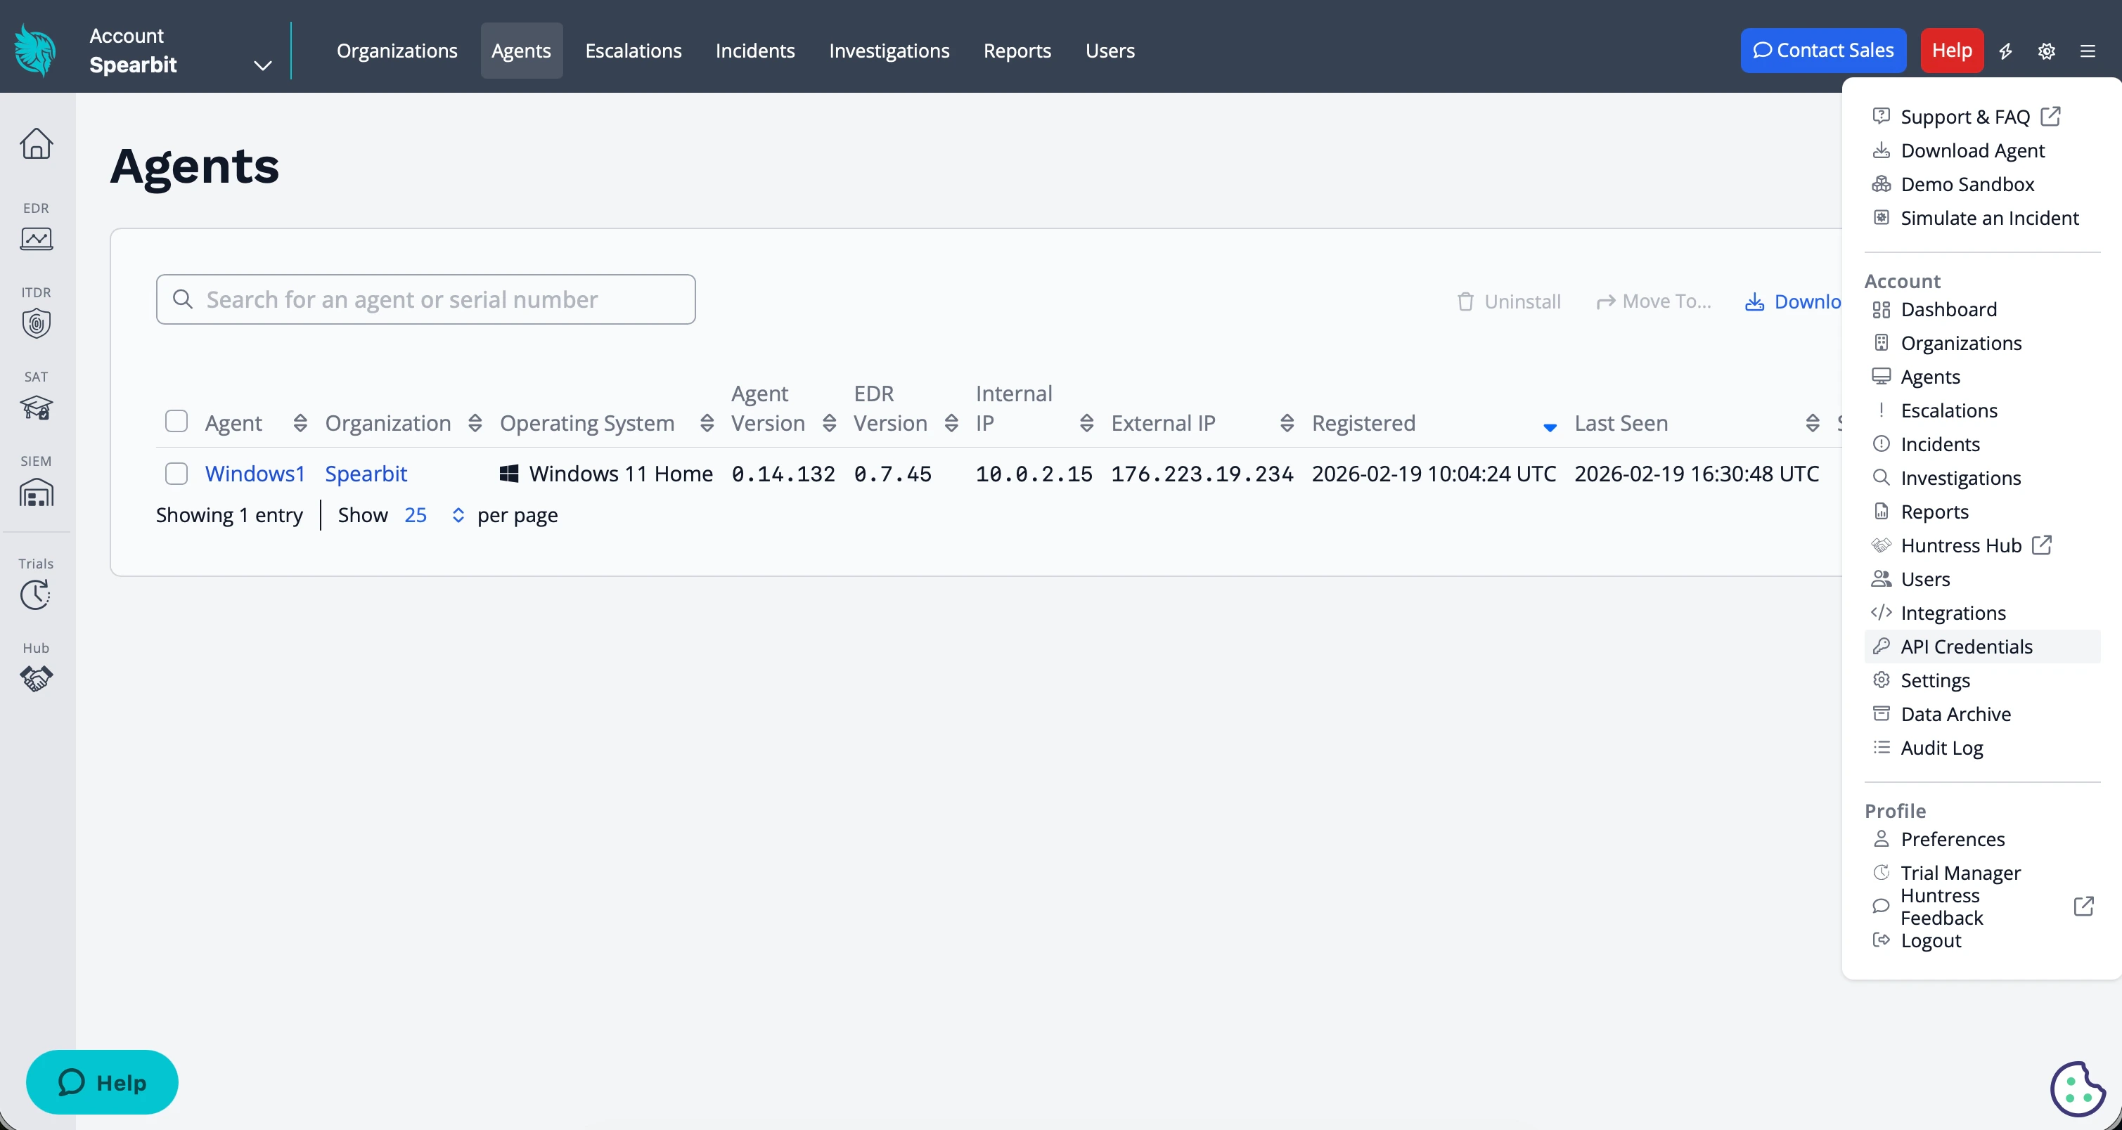
Task: Click the gear icon in top bar
Action: (2046, 51)
